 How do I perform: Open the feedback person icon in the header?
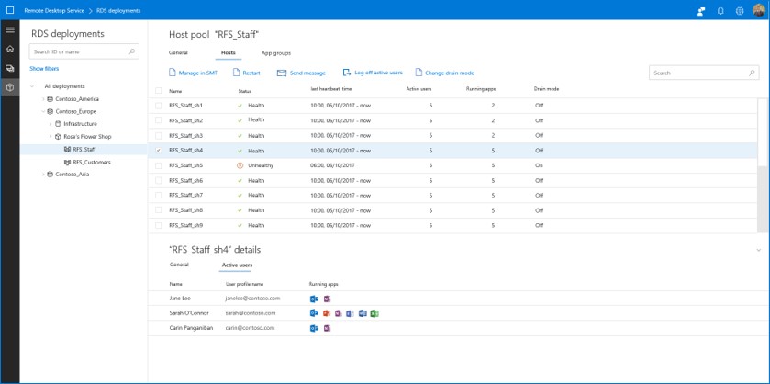[701, 11]
